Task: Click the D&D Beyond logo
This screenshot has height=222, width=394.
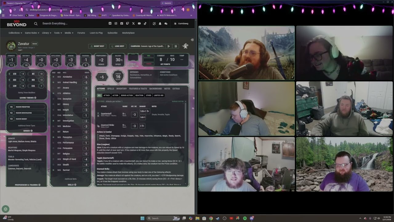Action: [17, 23]
